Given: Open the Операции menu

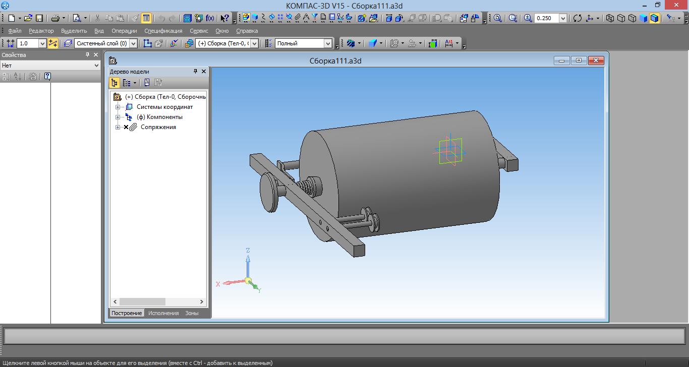Looking at the screenshot, I should pos(124,31).
